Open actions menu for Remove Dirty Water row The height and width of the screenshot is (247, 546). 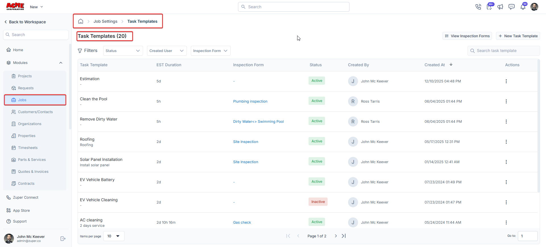click(506, 122)
